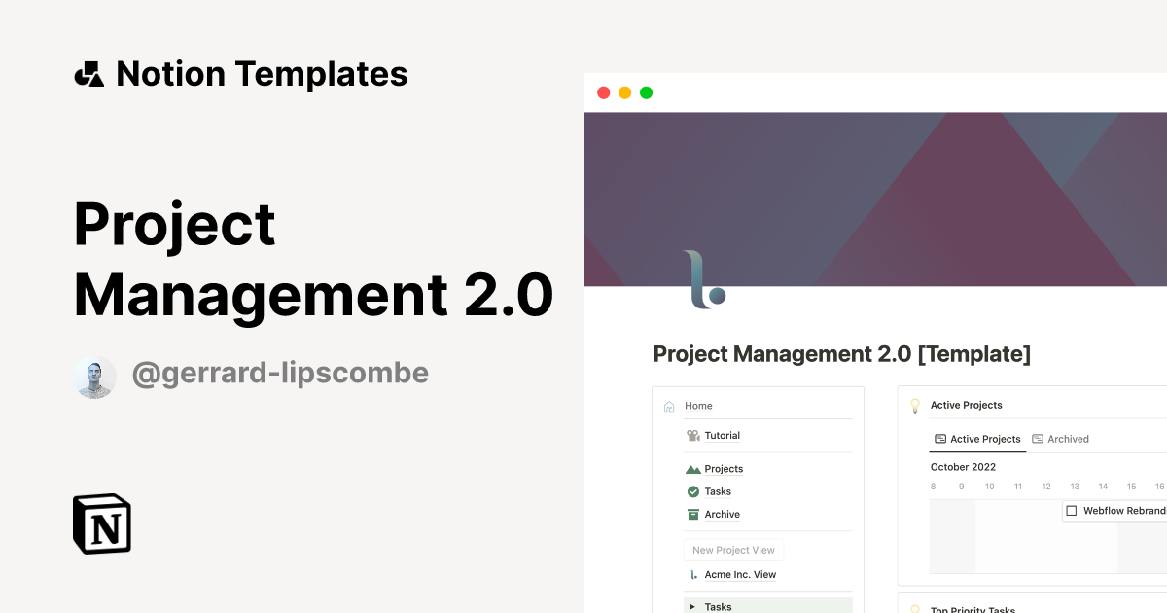Click the author avatar photo
This screenshot has width=1167, height=613.
tap(94, 376)
